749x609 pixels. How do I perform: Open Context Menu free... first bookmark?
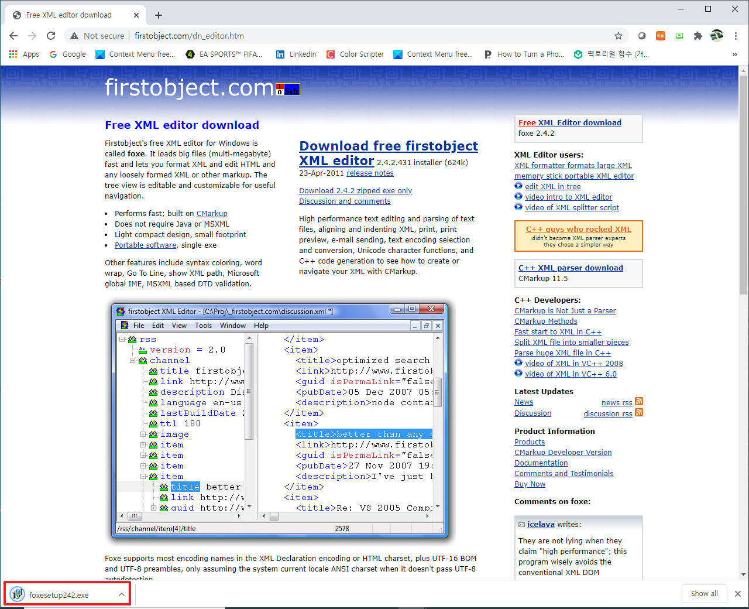tap(135, 54)
